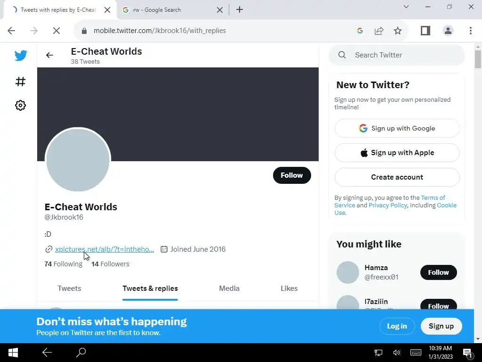Click the address bar URL
Screen dimensions: 482x362
click(x=160, y=31)
